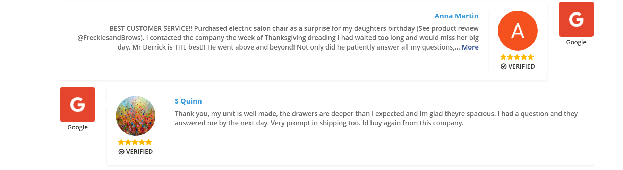Image resolution: width=623 pixels, height=170 pixels.
Task: Open Anna Martin's reviewer profile name
Action: pyautogui.click(x=456, y=16)
